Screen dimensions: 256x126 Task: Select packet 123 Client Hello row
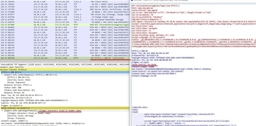[65, 2]
